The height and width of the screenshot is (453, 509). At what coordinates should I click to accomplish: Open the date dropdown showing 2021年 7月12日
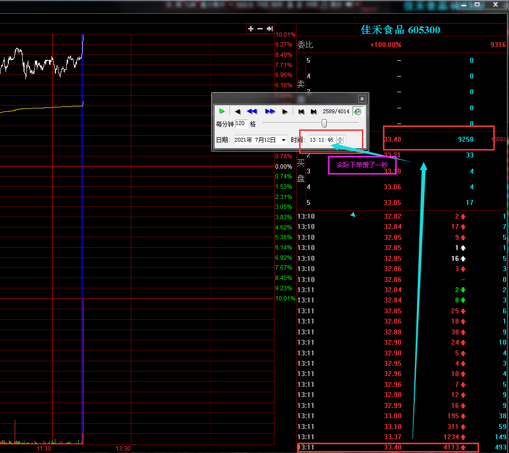(284, 140)
